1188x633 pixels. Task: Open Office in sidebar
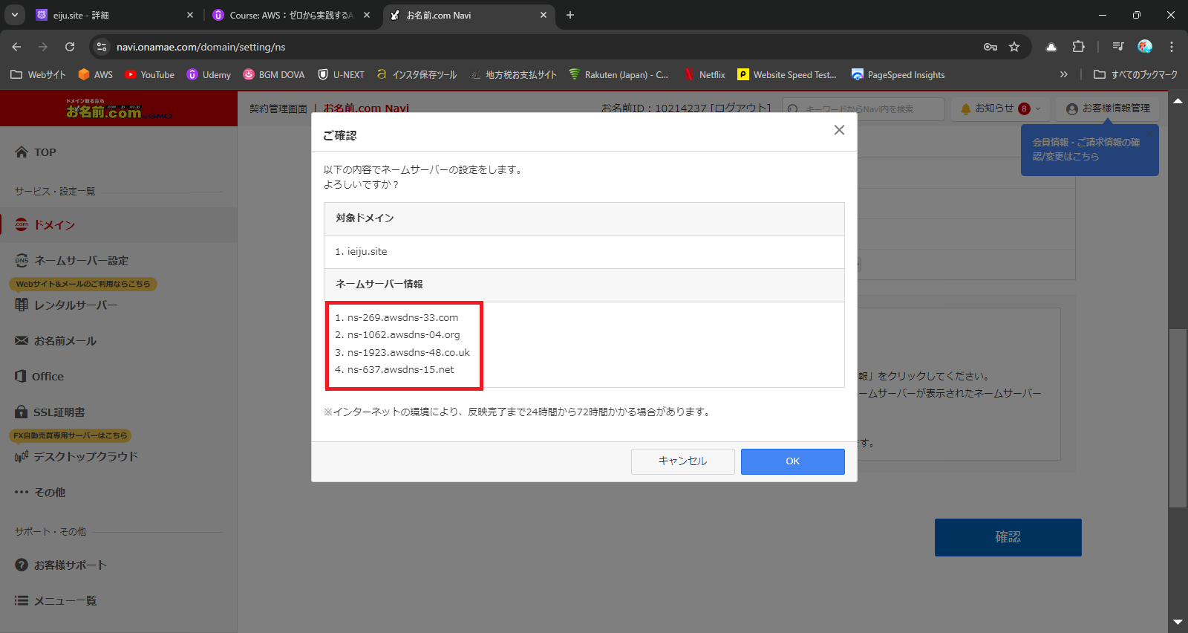(39, 377)
